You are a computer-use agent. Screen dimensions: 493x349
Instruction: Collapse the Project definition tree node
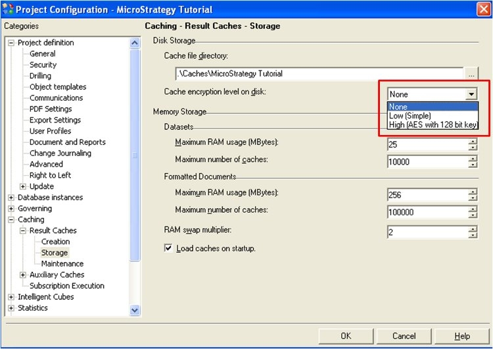11,43
